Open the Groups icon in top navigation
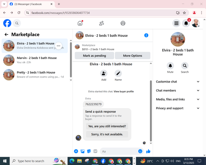The height and width of the screenshot is (165, 206). click(x=123, y=23)
